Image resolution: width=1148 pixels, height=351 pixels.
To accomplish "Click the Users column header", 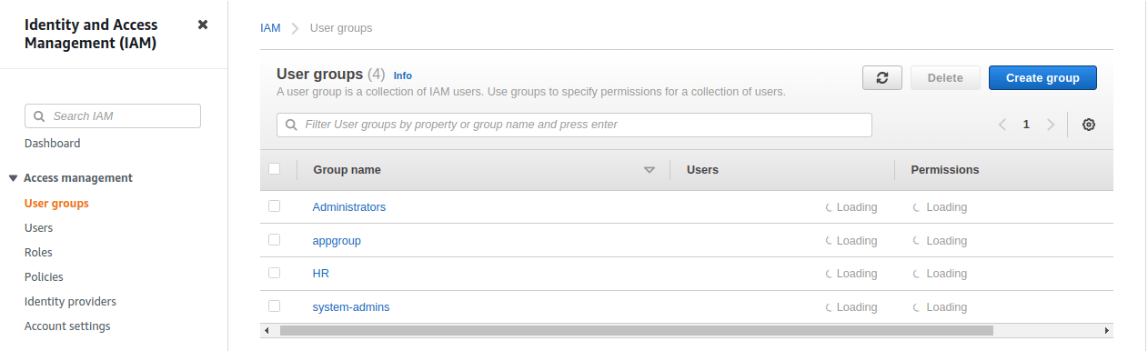I will click(702, 170).
